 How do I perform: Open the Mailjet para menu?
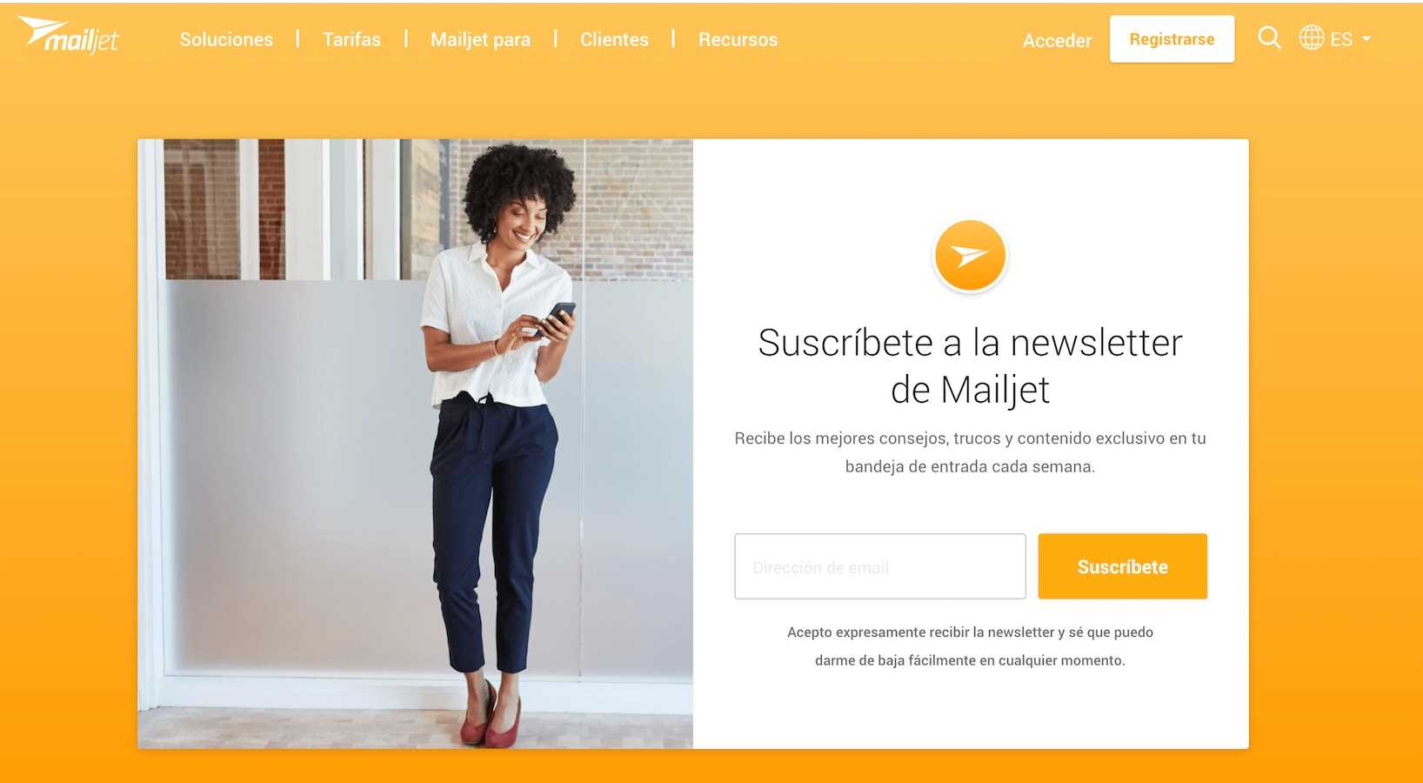(x=480, y=39)
